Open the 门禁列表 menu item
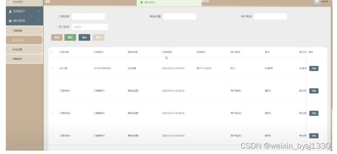 pyautogui.click(x=24, y=31)
